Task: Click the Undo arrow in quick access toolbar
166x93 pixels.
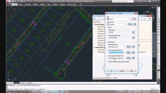Action: 24,1
